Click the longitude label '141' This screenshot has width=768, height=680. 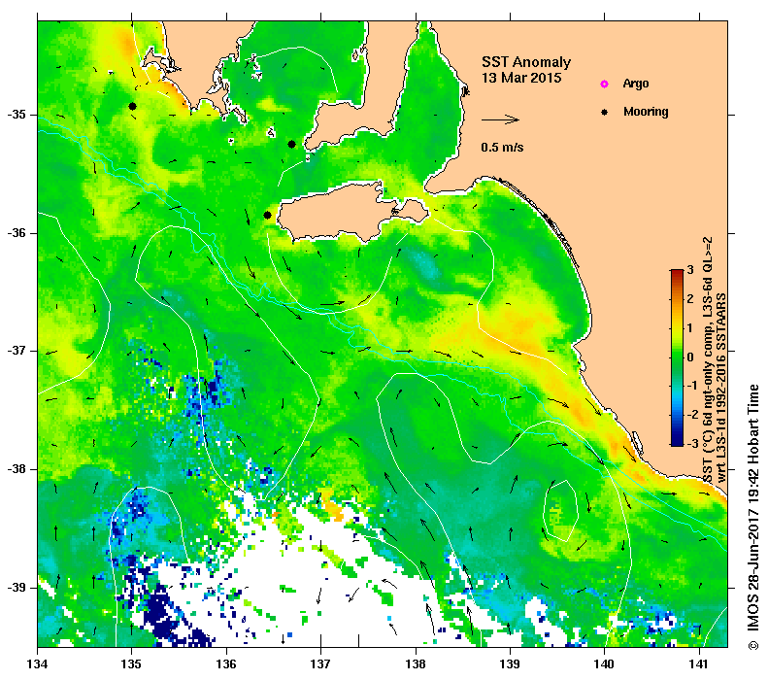[699, 664]
